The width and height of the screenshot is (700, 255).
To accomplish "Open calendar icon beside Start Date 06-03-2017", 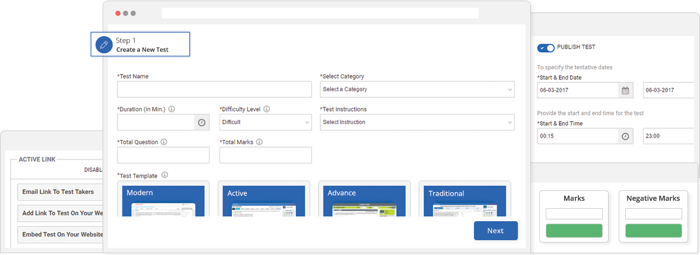I will point(625,90).
